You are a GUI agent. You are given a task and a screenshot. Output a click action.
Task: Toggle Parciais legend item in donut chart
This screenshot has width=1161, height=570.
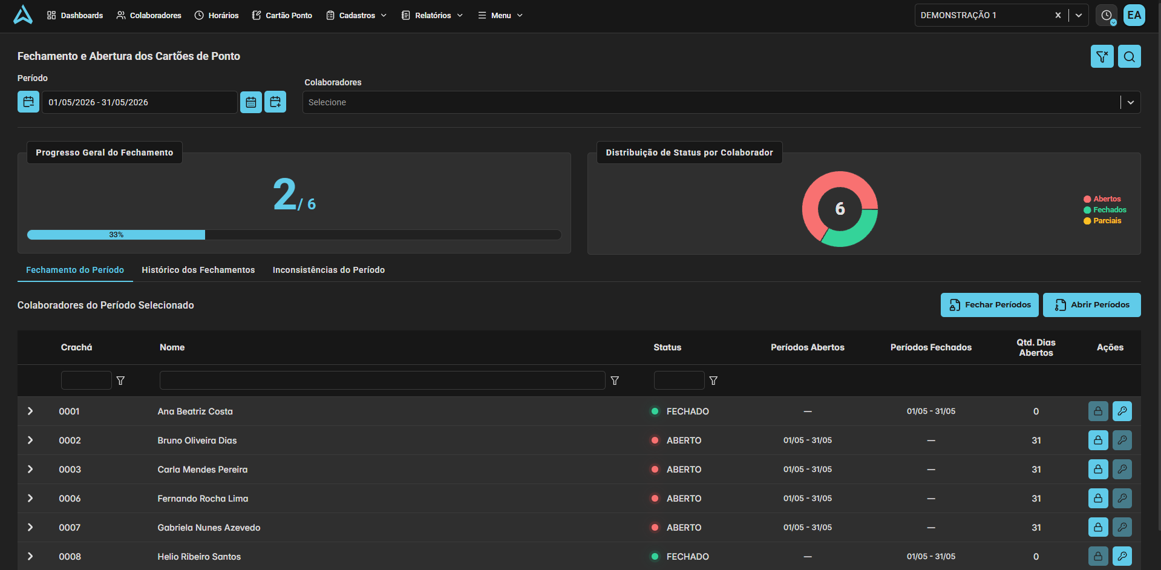[x=1102, y=220]
